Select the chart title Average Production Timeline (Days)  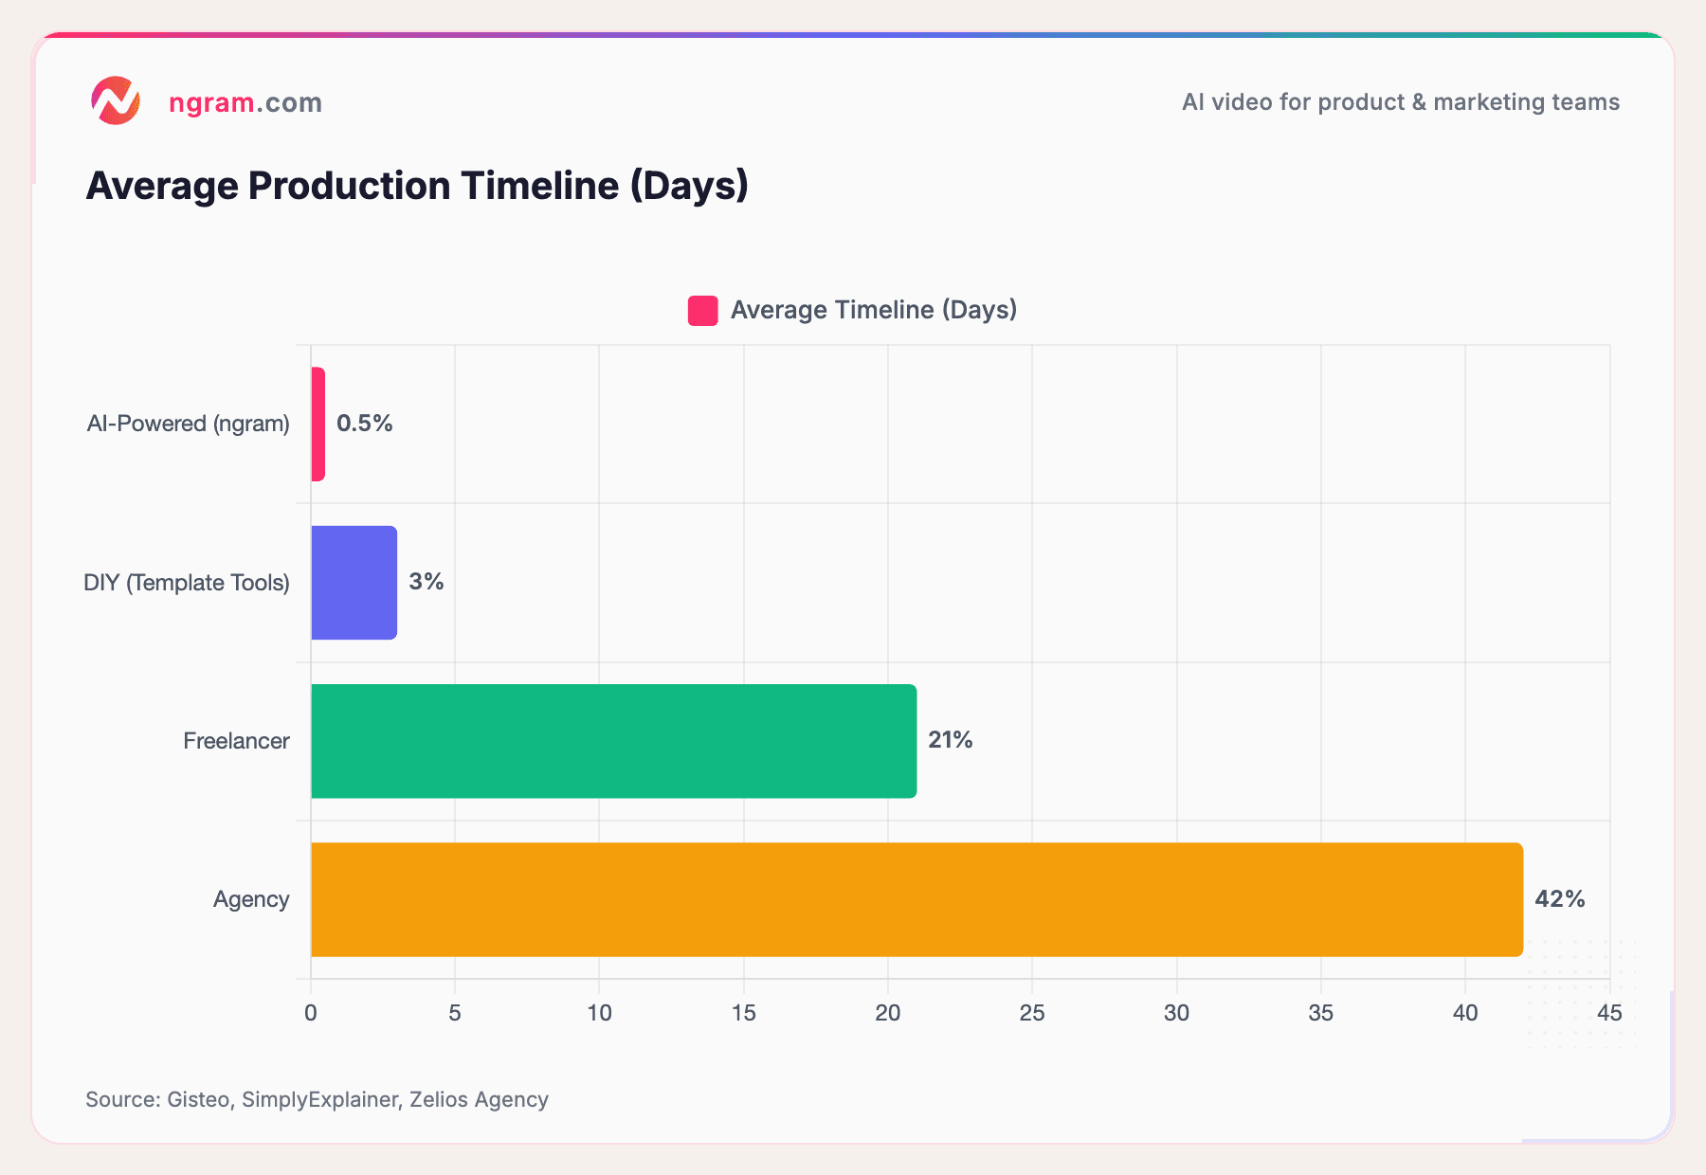tap(417, 185)
